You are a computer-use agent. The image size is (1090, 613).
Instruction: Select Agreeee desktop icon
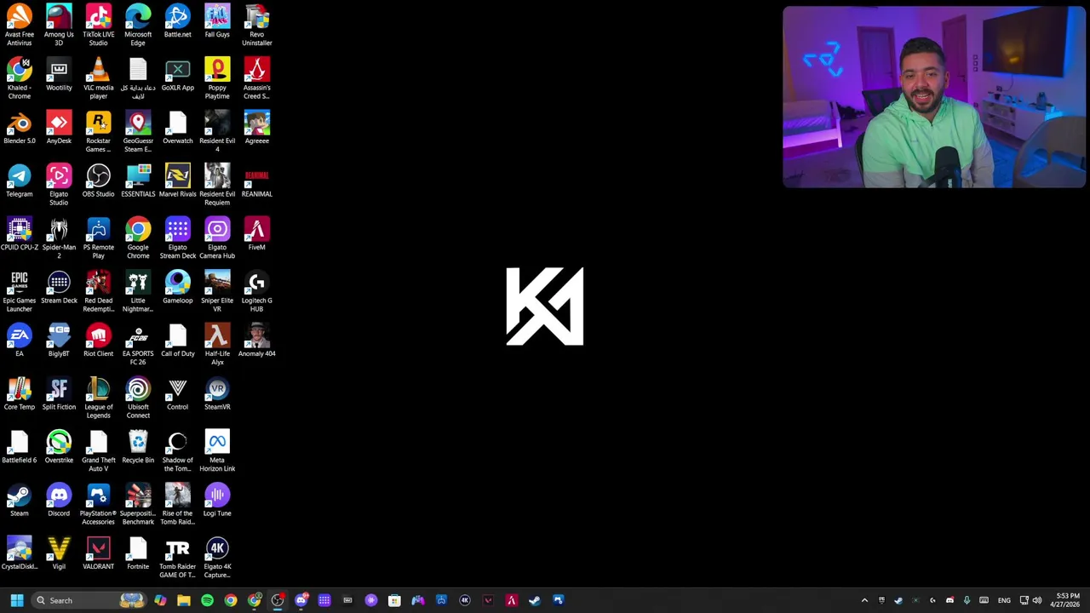point(256,128)
